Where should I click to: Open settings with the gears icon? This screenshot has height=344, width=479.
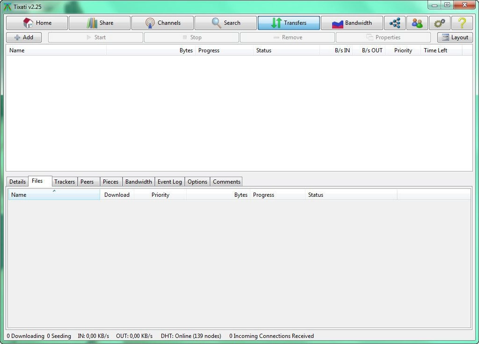point(440,23)
